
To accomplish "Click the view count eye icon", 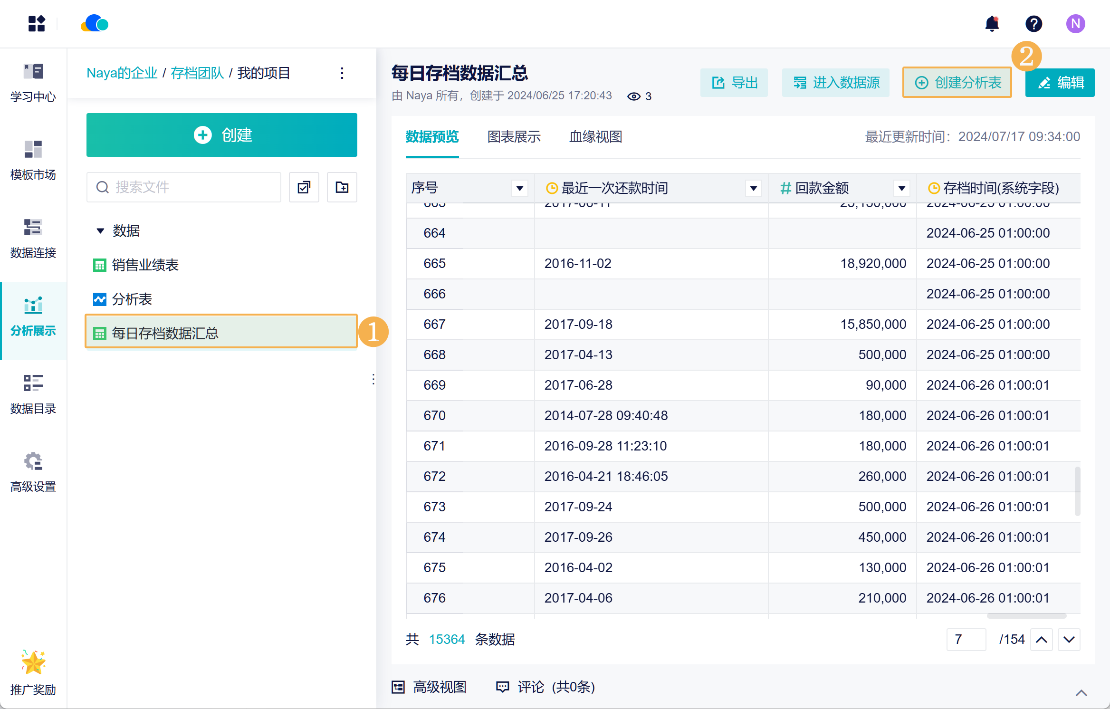I will 633,96.
